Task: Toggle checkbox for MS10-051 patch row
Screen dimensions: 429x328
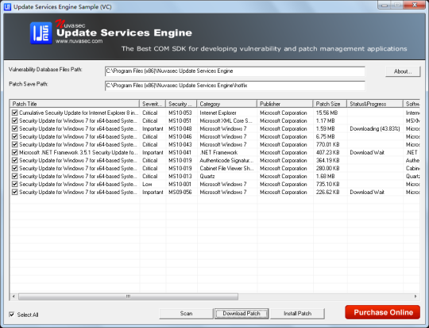Action: [15, 120]
